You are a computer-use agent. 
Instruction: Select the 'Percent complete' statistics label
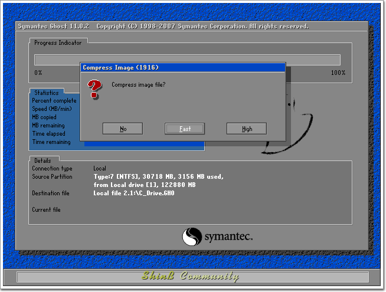pos(54,101)
